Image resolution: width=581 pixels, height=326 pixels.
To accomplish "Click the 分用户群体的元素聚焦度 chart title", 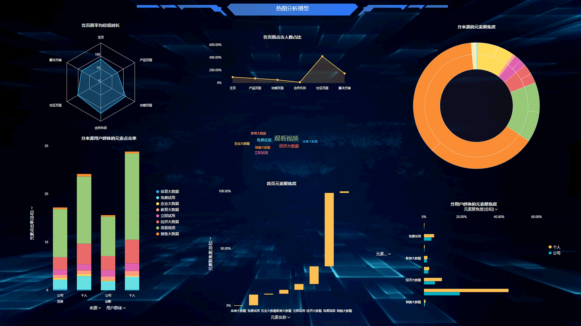I will (474, 204).
